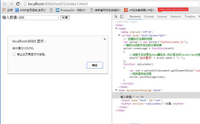This screenshot has width=200, height=124.
Task: Click the c# compiler bookmark's red icon
Action: coord(126,10)
